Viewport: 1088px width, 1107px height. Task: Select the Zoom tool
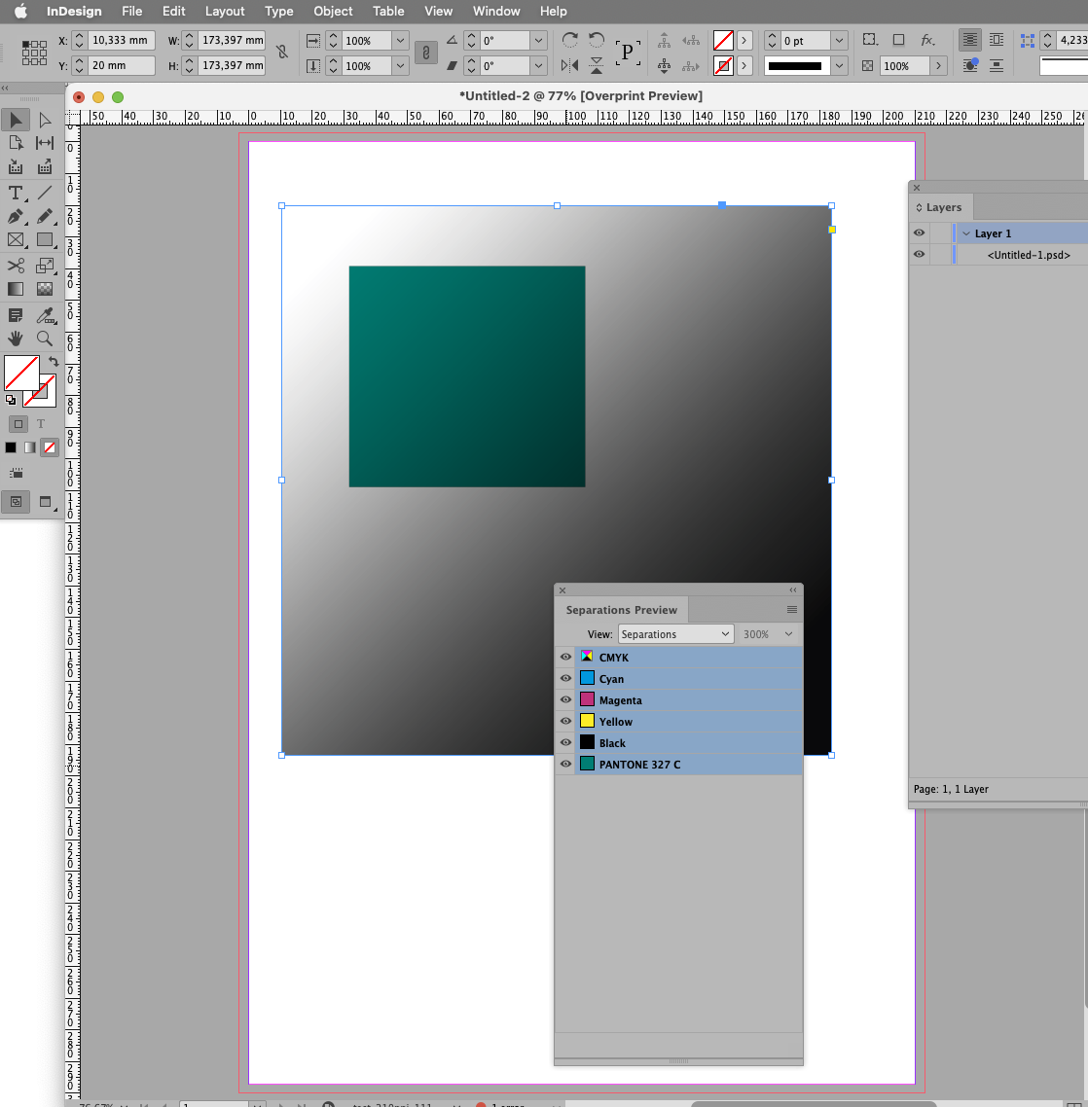[x=45, y=339]
